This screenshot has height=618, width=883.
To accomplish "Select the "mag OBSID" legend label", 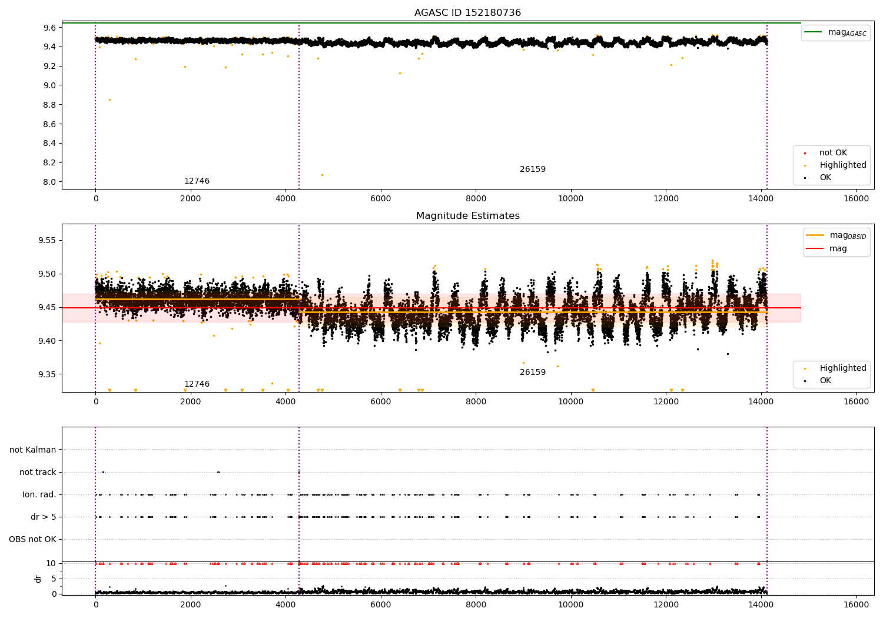I will [848, 235].
